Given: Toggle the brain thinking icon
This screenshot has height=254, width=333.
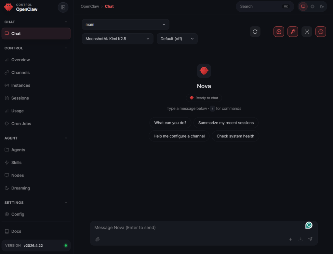Looking at the screenshot, I should (x=279, y=31).
